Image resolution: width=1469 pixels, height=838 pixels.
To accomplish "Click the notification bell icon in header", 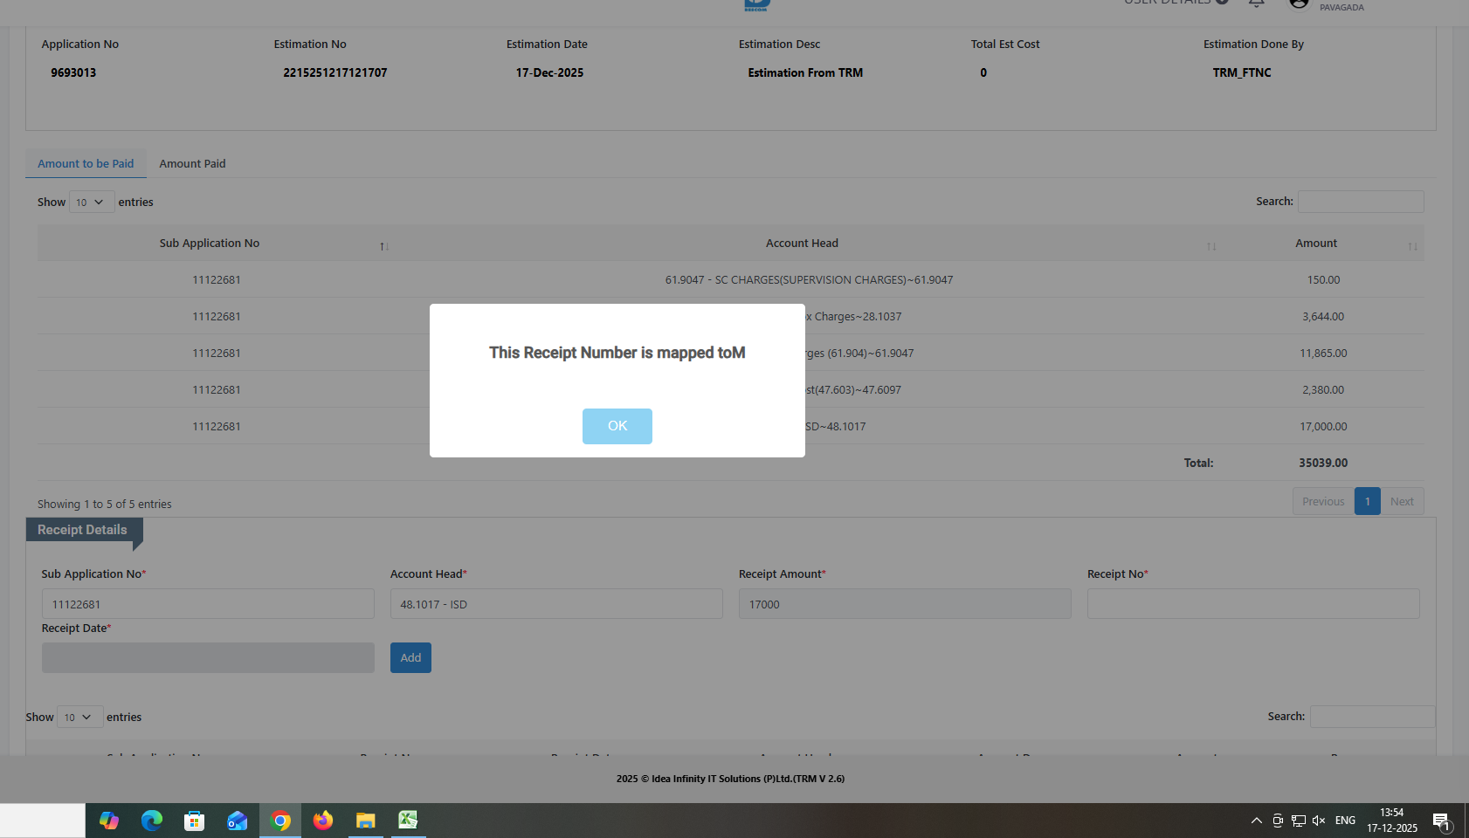I will [x=1256, y=3].
